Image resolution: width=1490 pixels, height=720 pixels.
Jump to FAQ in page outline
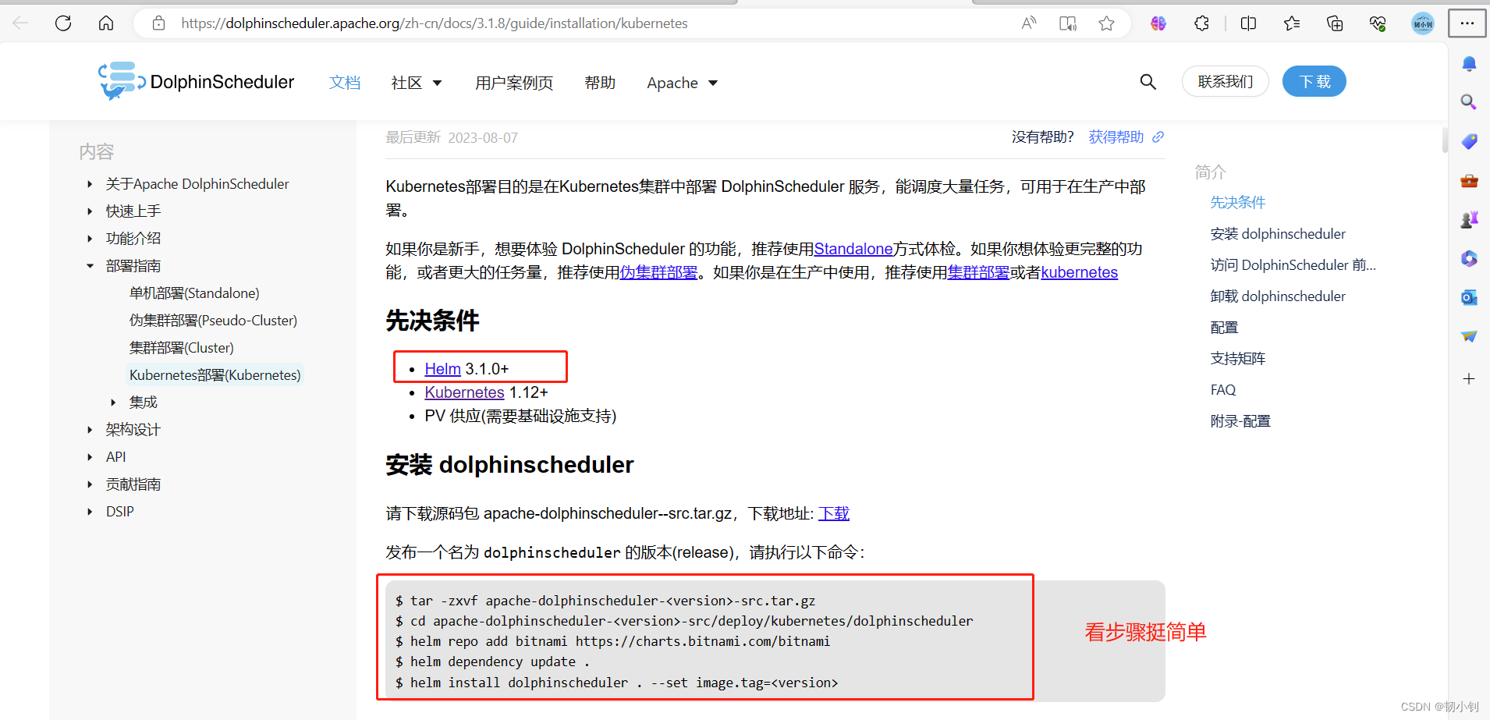coord(1223,390)
